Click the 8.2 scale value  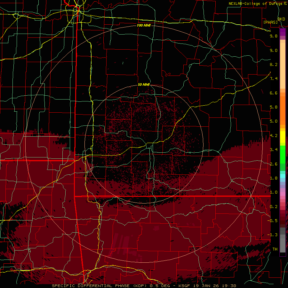tap(274, 64)
